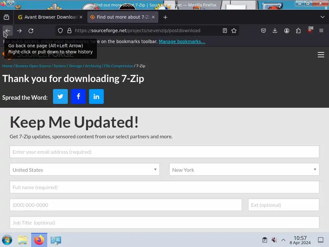The height and width of the screenshot is (247, 329).
Task: Open New York state dropdown
Action: pos(244,169)
